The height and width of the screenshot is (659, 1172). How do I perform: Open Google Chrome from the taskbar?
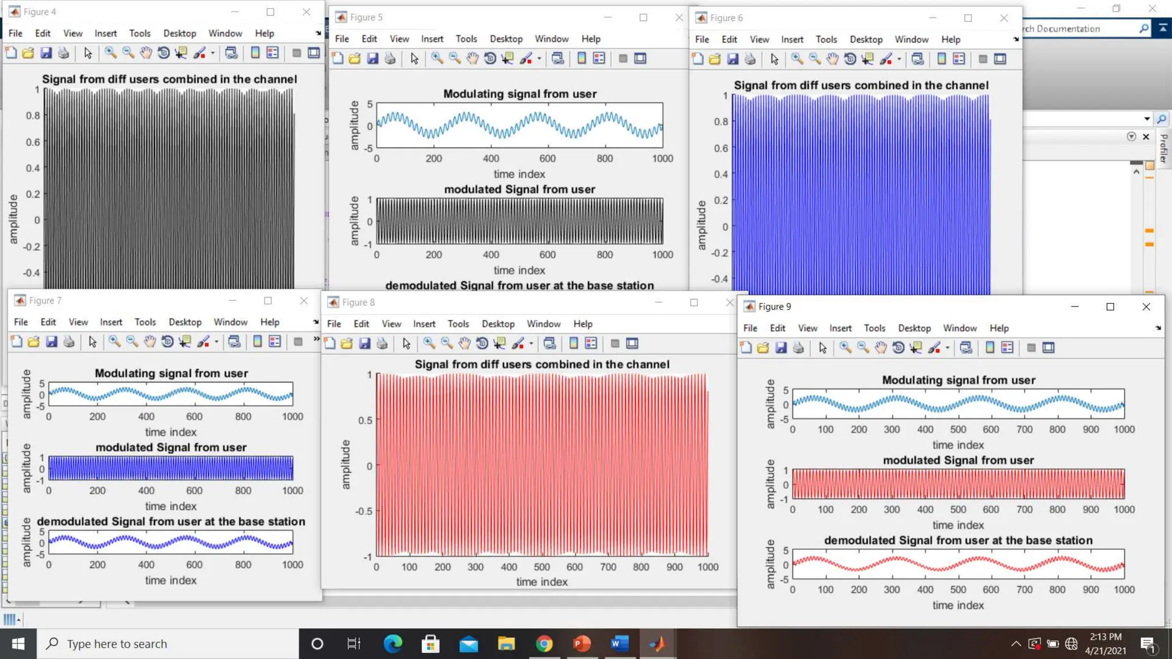pyautogui.click(x=544, y=644)
